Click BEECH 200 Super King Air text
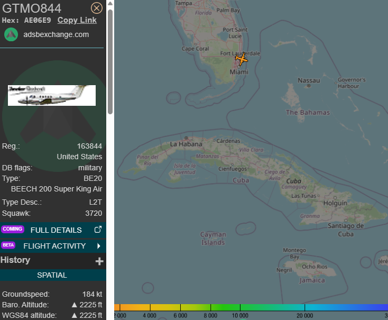The height and width of the screenshot is (320, 388). 57,189
